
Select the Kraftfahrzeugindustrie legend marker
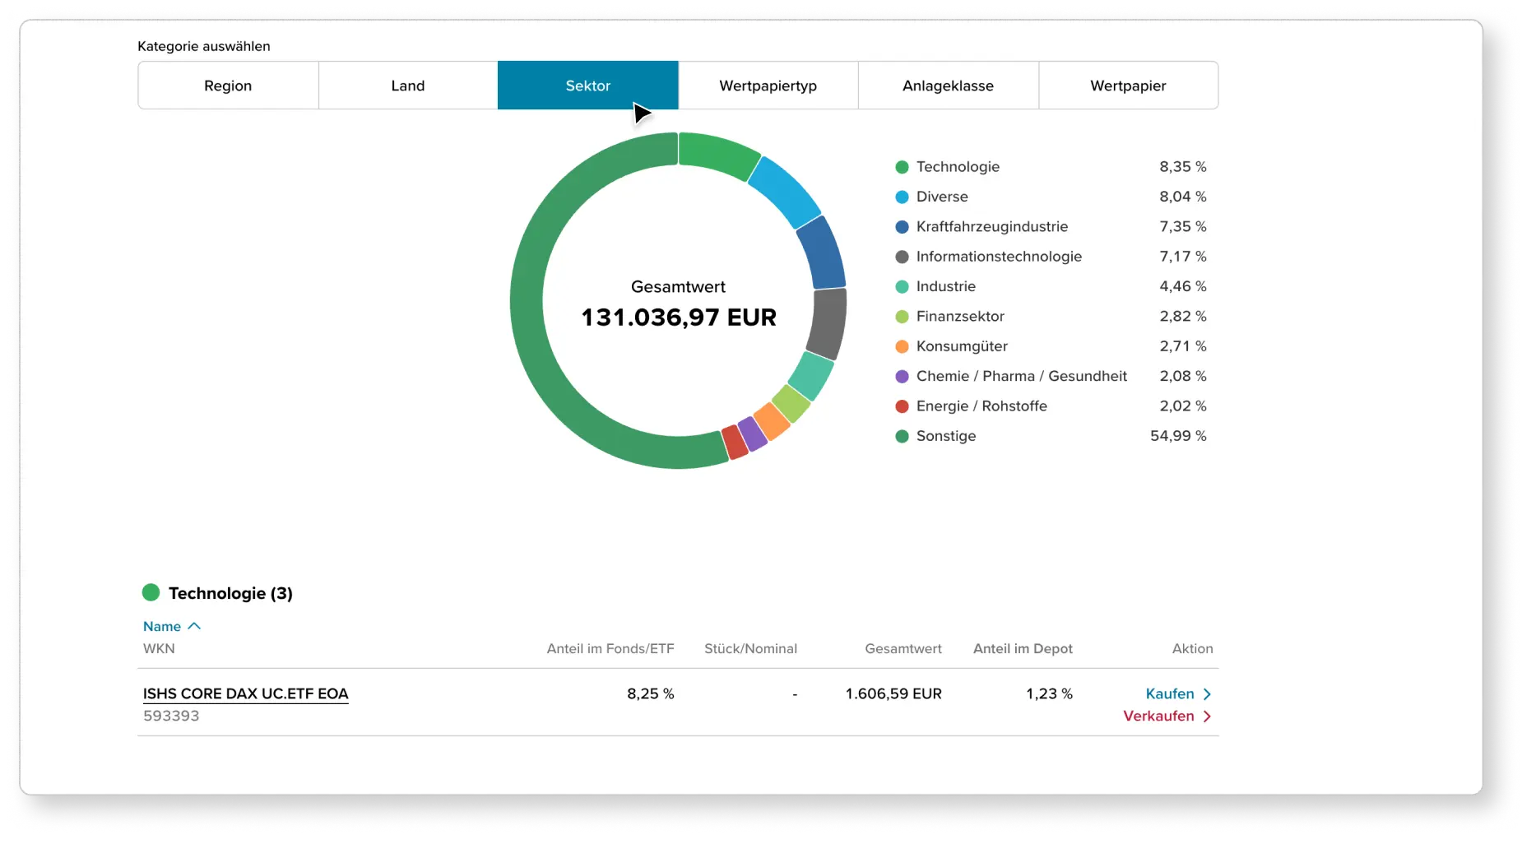902,226
